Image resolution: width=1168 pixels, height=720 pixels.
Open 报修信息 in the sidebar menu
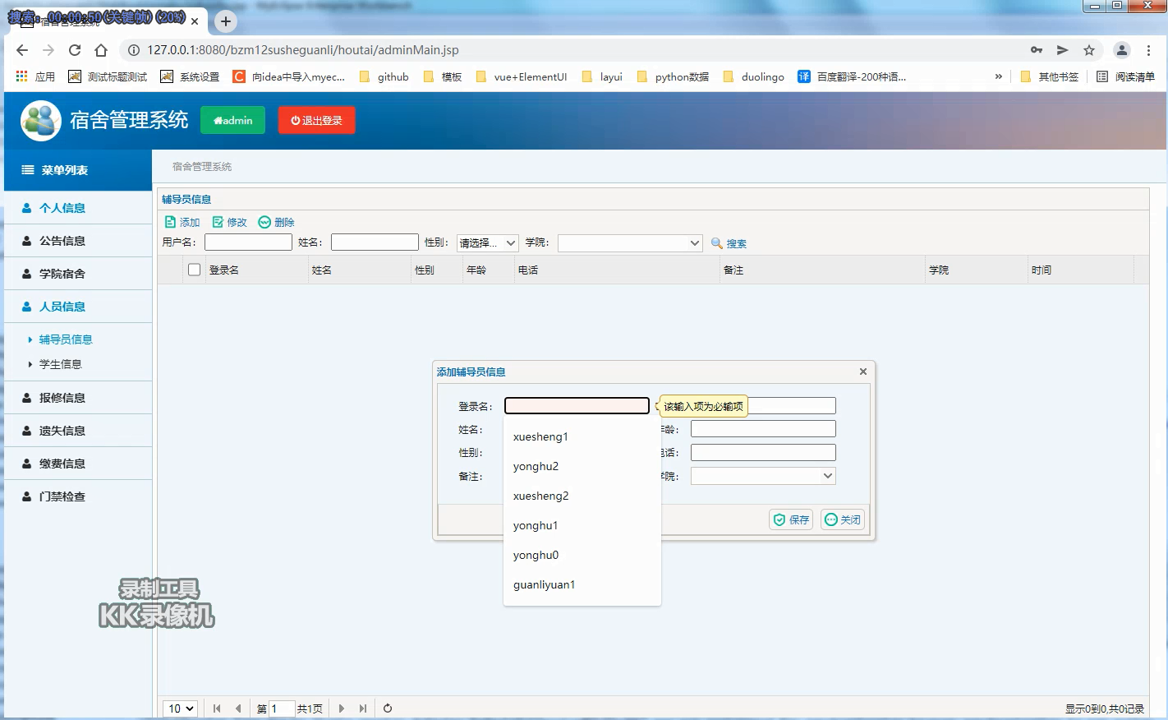tap(78, 398)
